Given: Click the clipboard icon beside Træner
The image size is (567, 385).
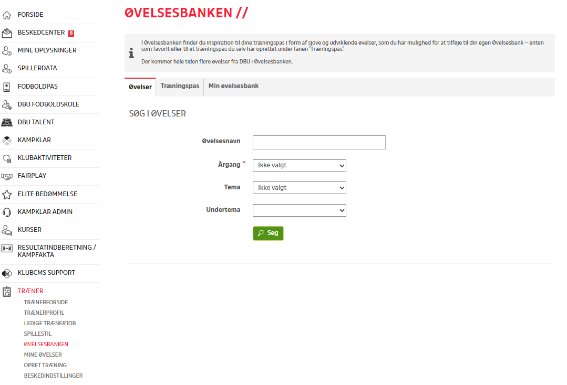Looking at the screenshot, I should (7, 292).
